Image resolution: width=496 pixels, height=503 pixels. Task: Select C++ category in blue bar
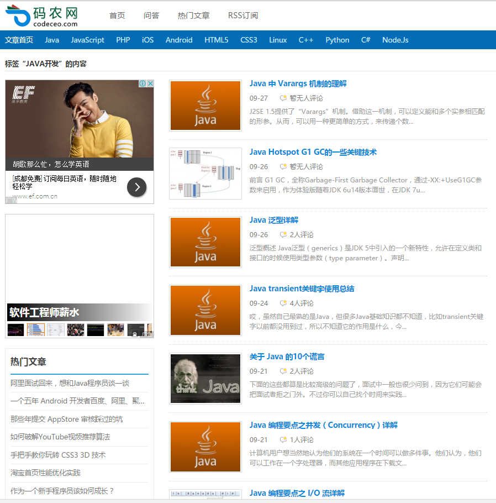(306, 40)
